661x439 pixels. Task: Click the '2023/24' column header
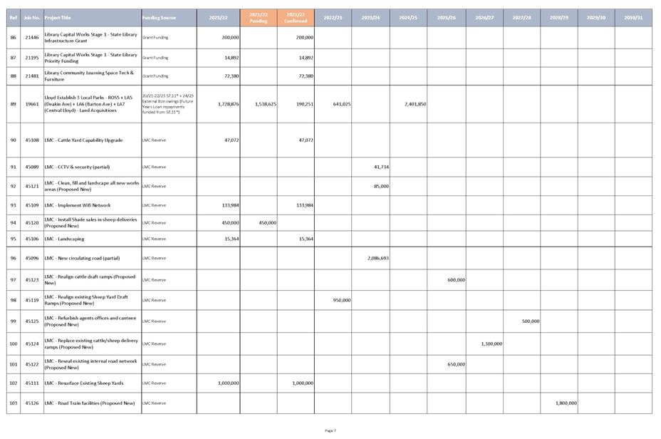tap(370, 18)
